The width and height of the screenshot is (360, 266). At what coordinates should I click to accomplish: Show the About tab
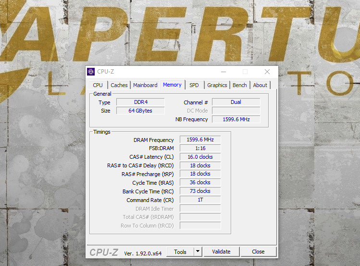tap(260, 85)
